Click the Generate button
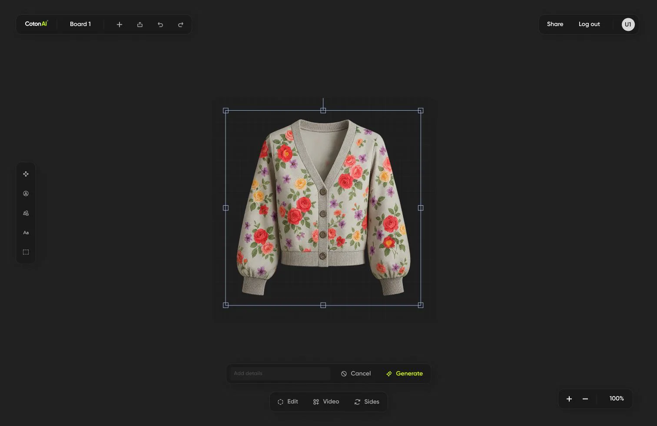 (x=405, y=374)
